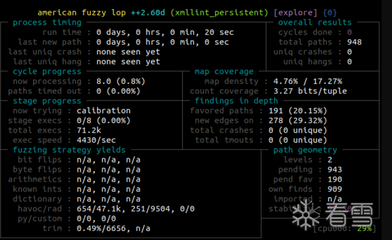This screenshot has height=240, width=392.
Task: Select the cpu000 usage value "29%"
Action: tap(364, 228)
